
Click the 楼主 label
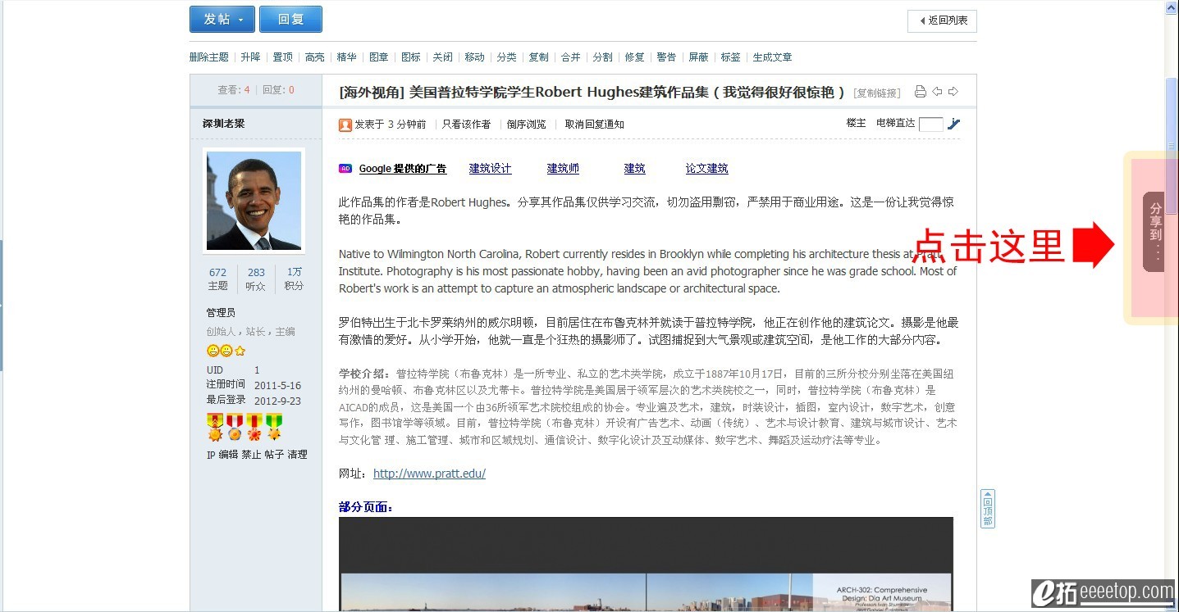tap(857, 123)
